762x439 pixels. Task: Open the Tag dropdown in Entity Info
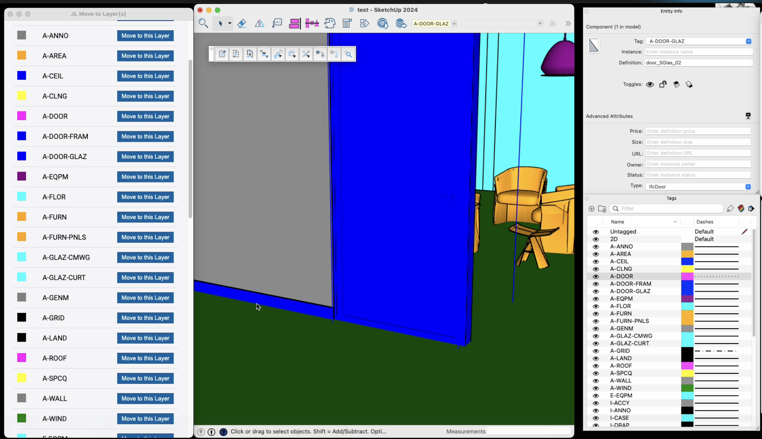(x=748, y=41)
